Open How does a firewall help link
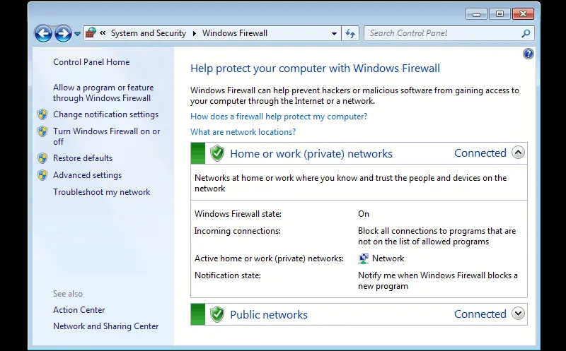 pos(279,117)
